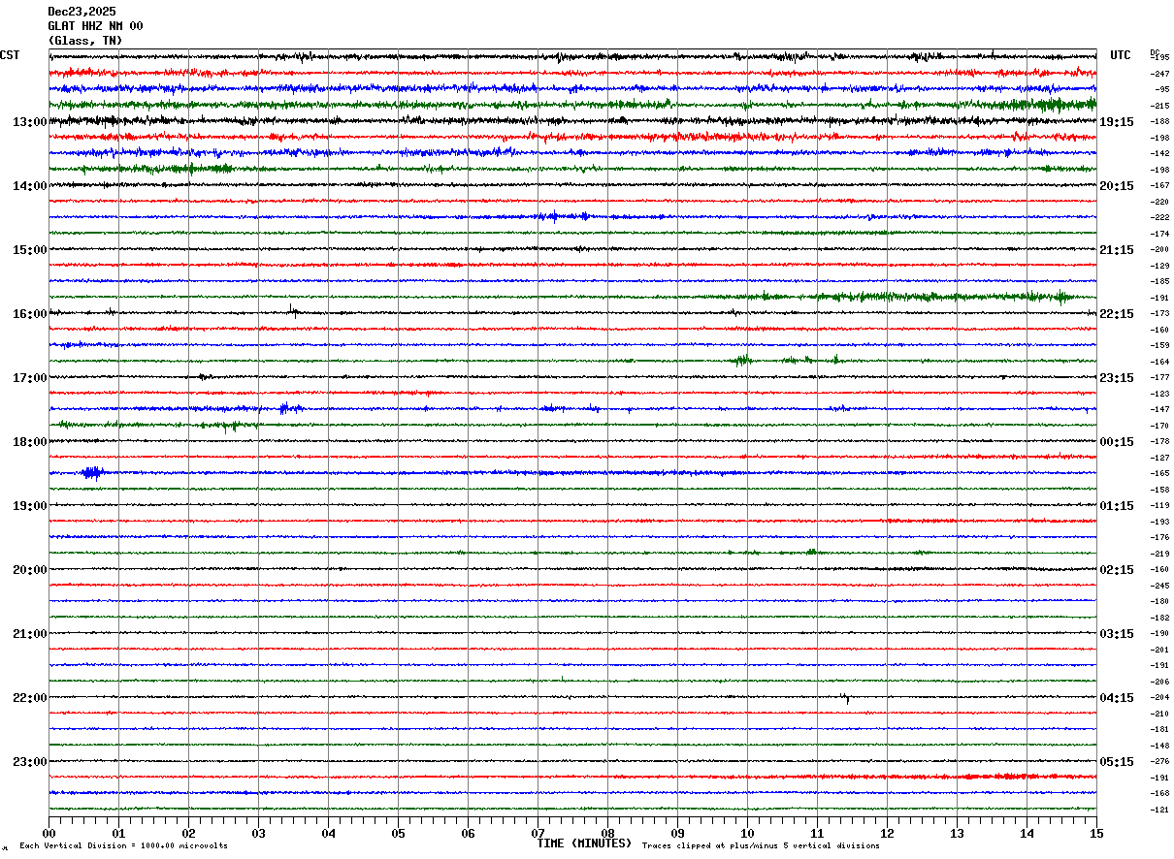
Task: Click the 18:00 CST row label
Action: 29,442
